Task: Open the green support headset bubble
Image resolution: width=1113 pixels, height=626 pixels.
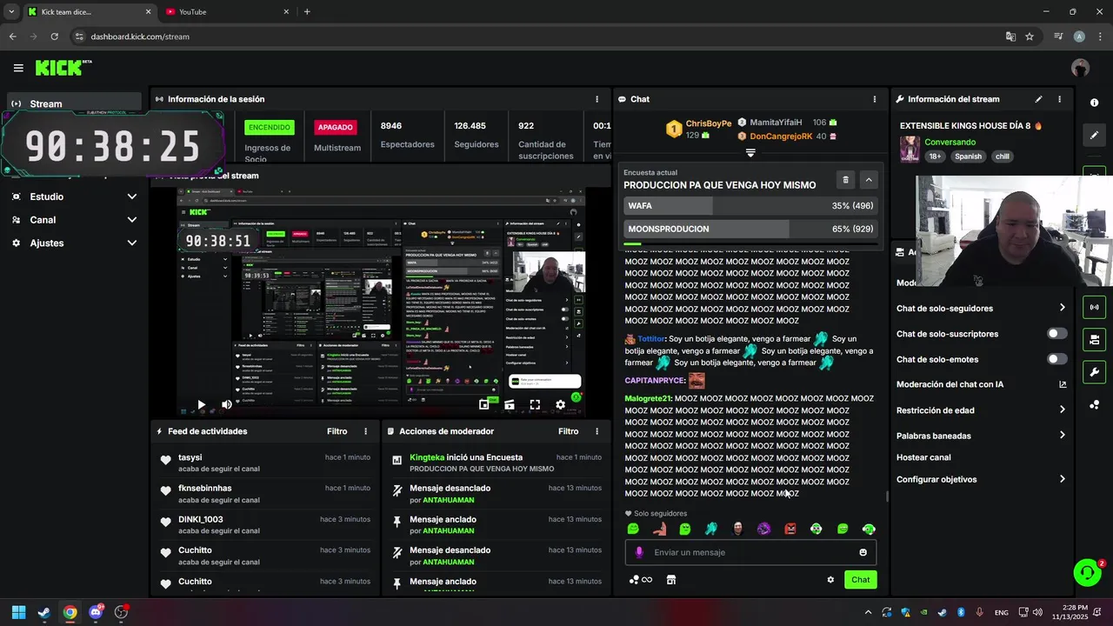Action: pyautogui.click(x=1087, y=572)
